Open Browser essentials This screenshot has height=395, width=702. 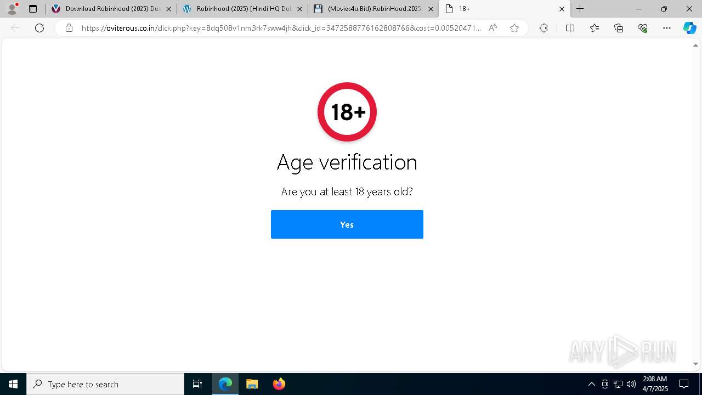[x=643, y=28]
